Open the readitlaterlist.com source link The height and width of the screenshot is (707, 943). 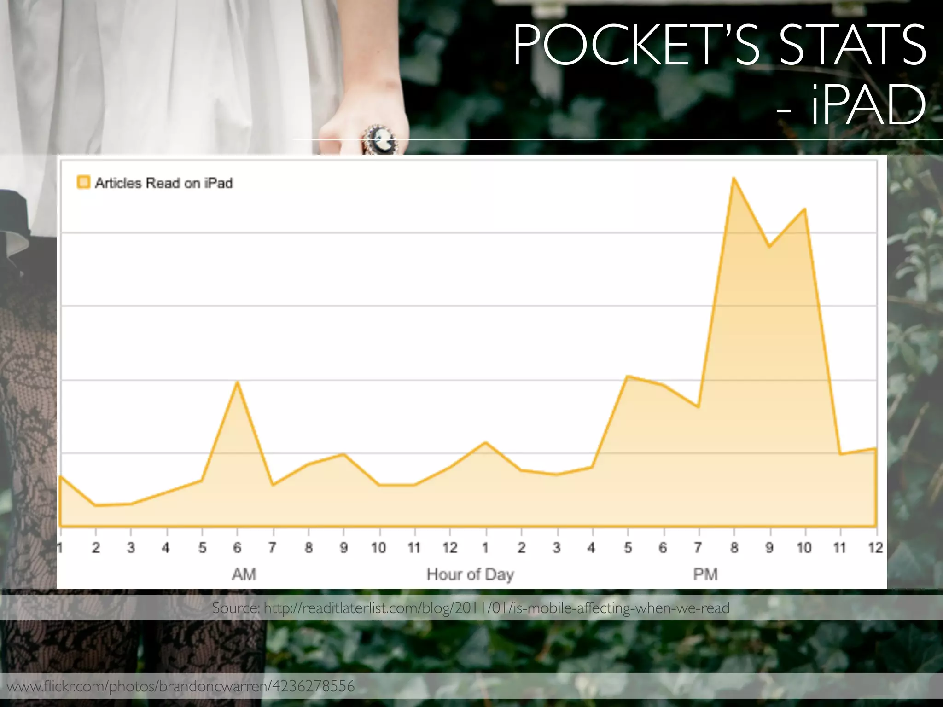[x=497, y=608]
